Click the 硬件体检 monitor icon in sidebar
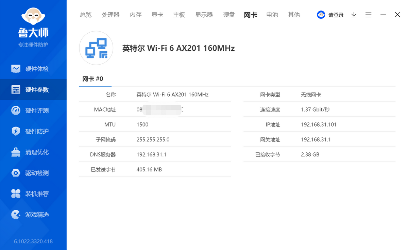 16,69
